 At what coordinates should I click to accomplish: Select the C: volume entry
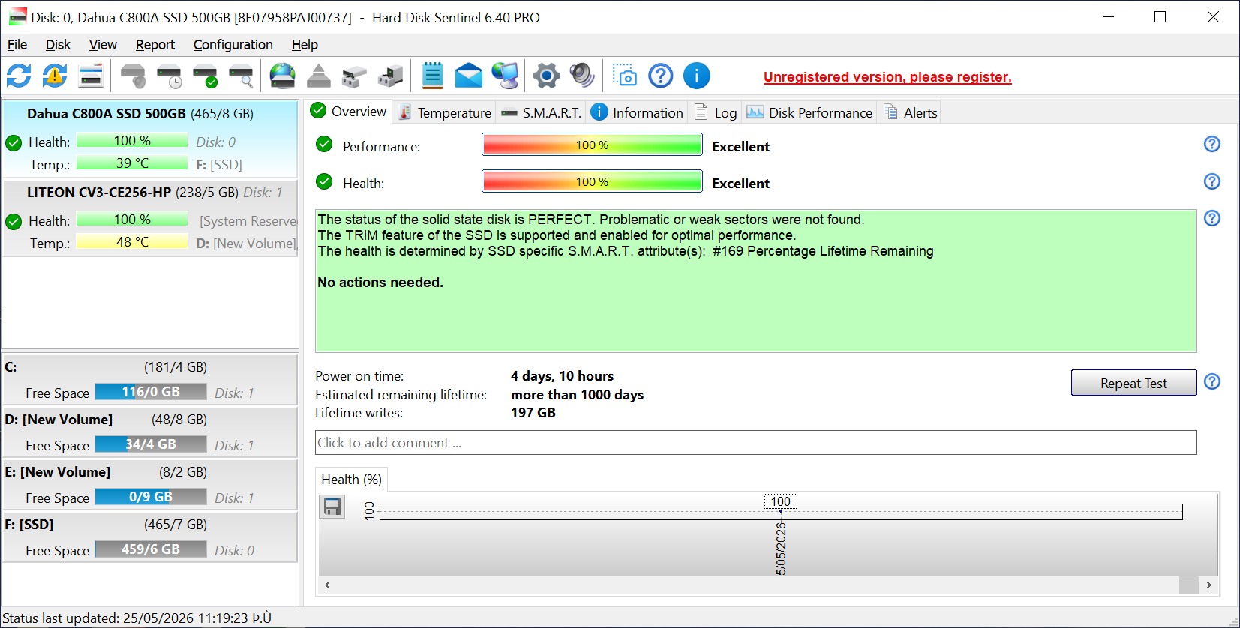[x=150, y=379]
